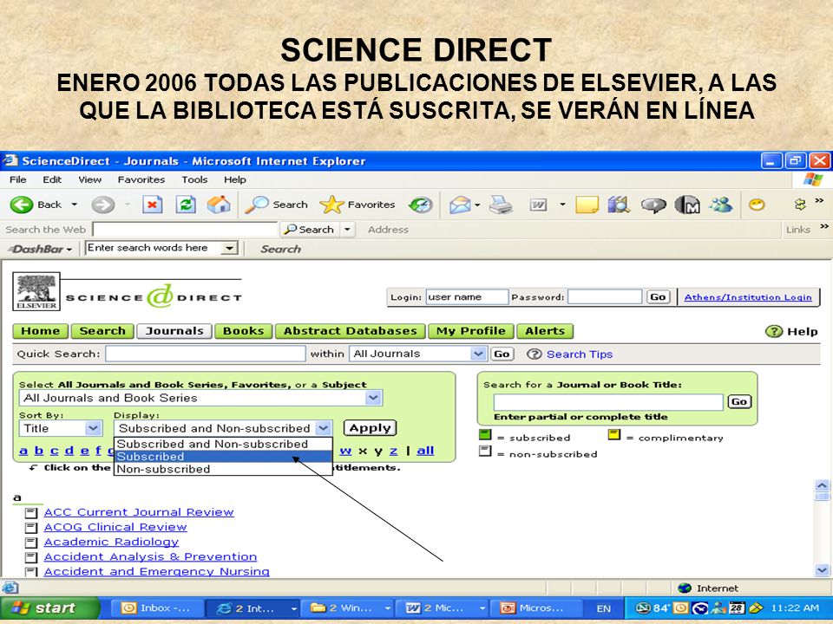
Task: Click Go for Journal or Book Title search
Action: coord(739,401)
